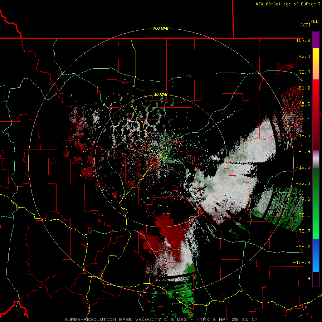The image size is (322, 322).
Task: Click the -94.2 velocity scale value
Action: click(x=303, y=247)
